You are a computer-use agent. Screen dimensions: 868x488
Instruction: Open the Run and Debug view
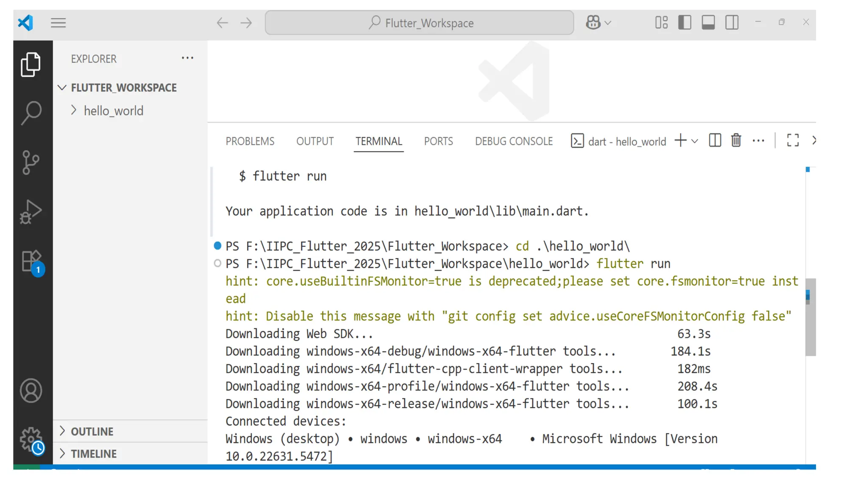pyautogui.click(x=31, y=211)
